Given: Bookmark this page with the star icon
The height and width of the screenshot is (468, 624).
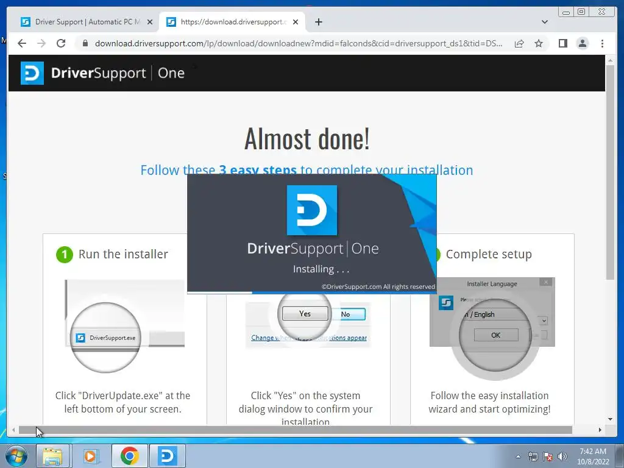Looking at the screenshot, I should [539, 43].
